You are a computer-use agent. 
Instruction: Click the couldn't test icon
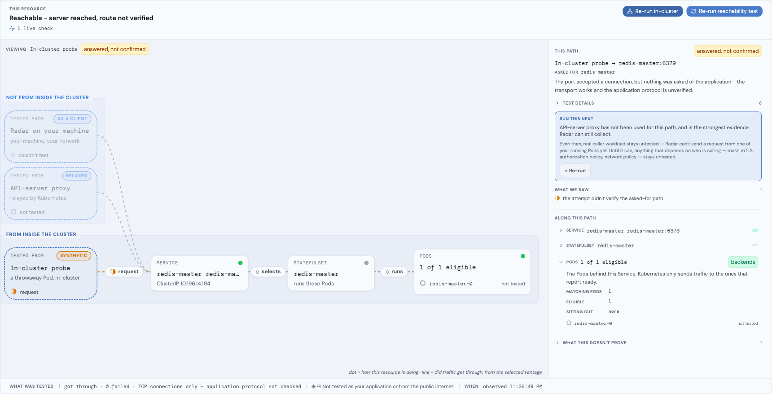point(13,155)
